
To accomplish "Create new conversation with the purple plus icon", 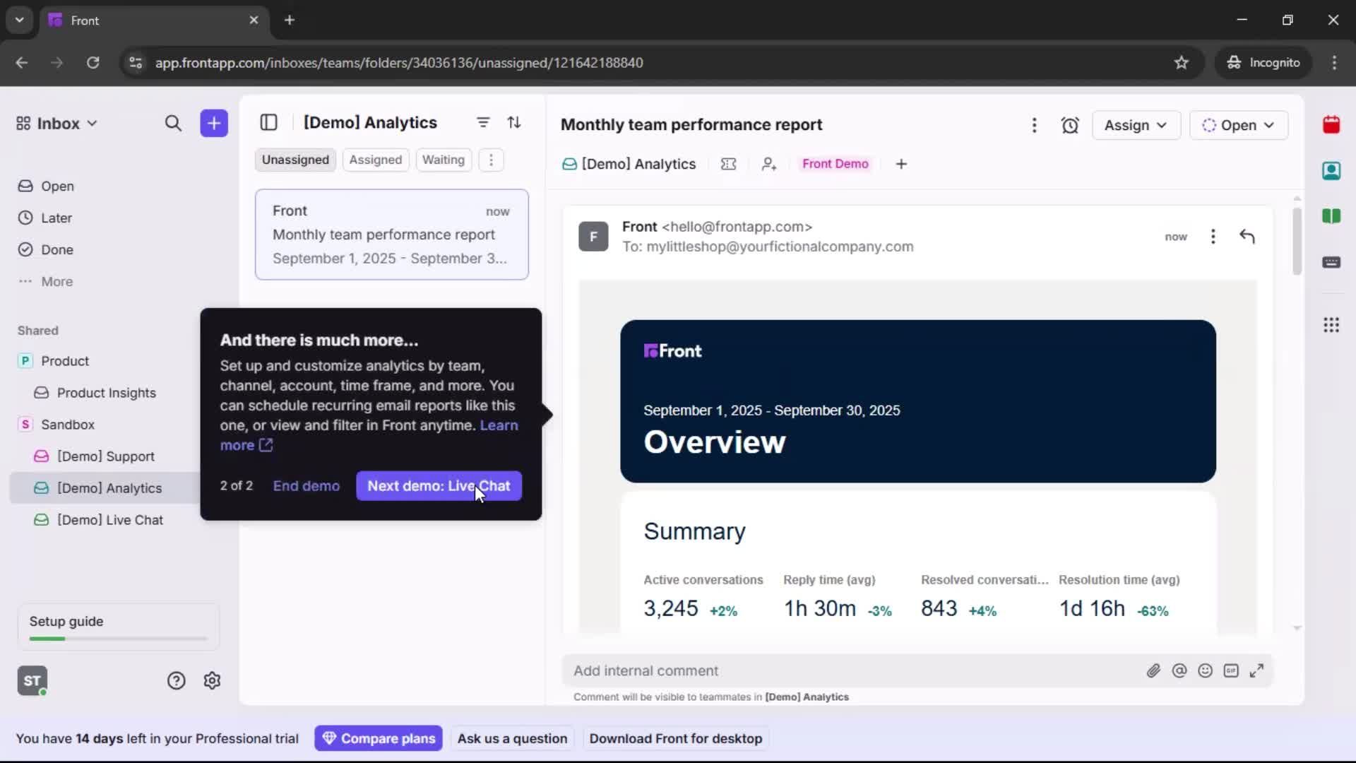I will click(x=213, y=123).
